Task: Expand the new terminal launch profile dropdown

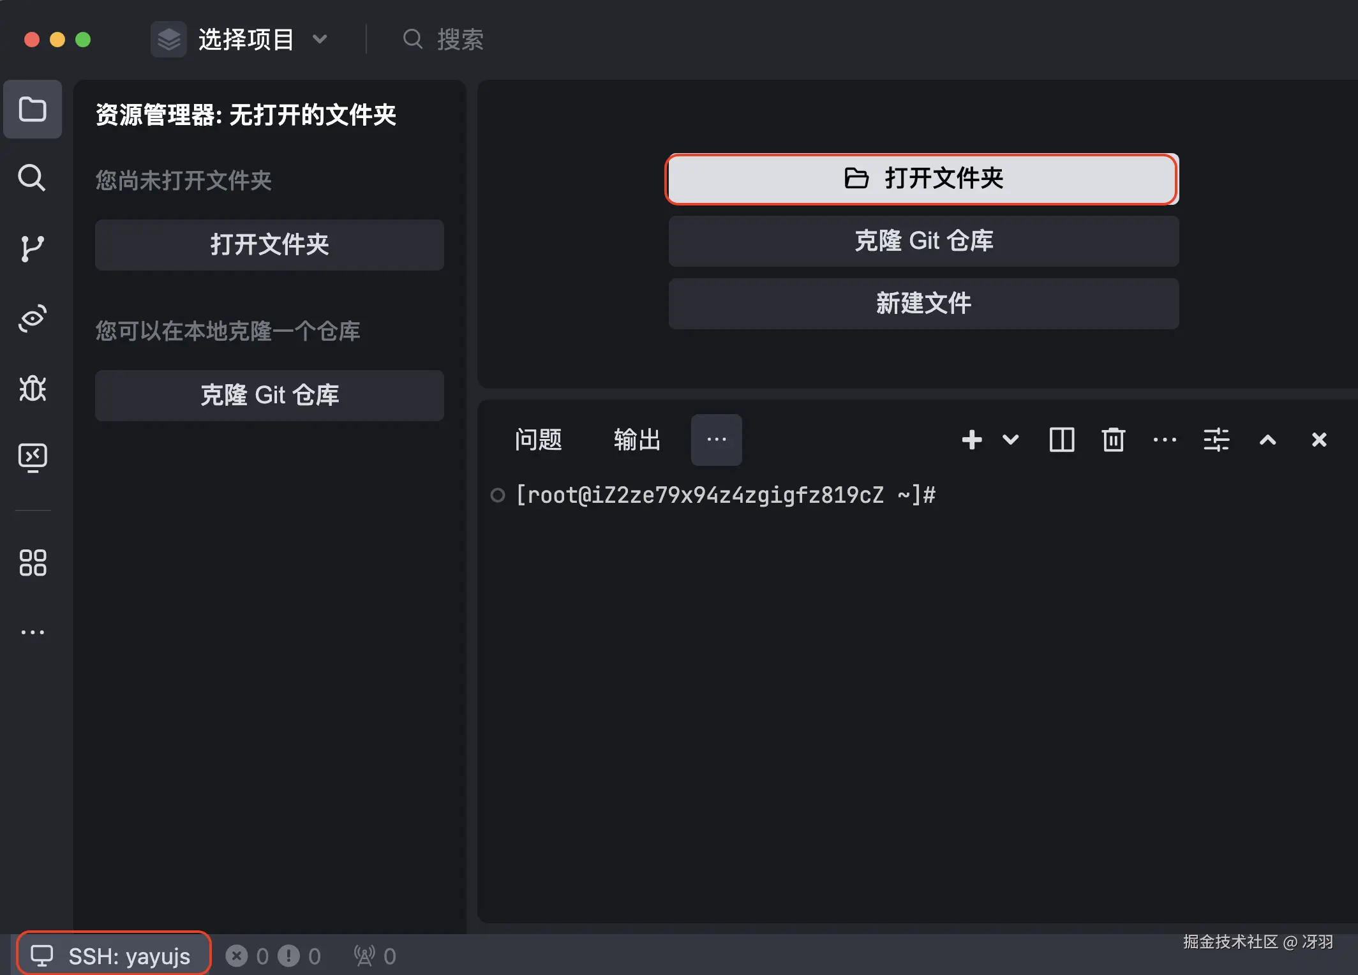Action: [1011, 440]
